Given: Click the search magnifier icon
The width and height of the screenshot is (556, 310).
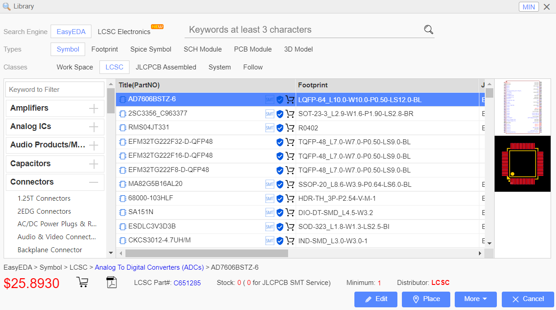Looking at the screenshot, I should click(x=429, y=30).
